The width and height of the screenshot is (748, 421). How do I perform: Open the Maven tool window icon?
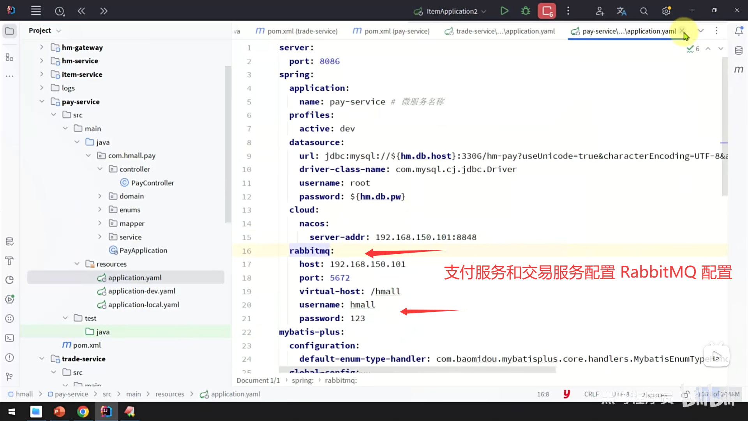(739, 69)
